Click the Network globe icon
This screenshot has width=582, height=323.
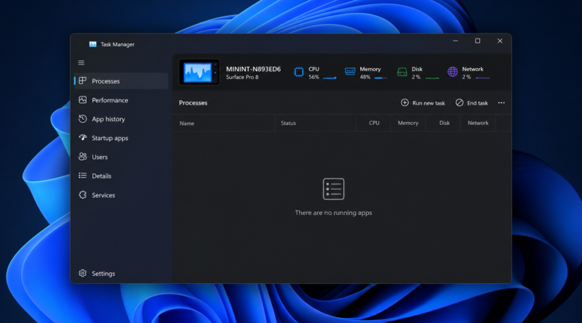(x=453, y=72)
